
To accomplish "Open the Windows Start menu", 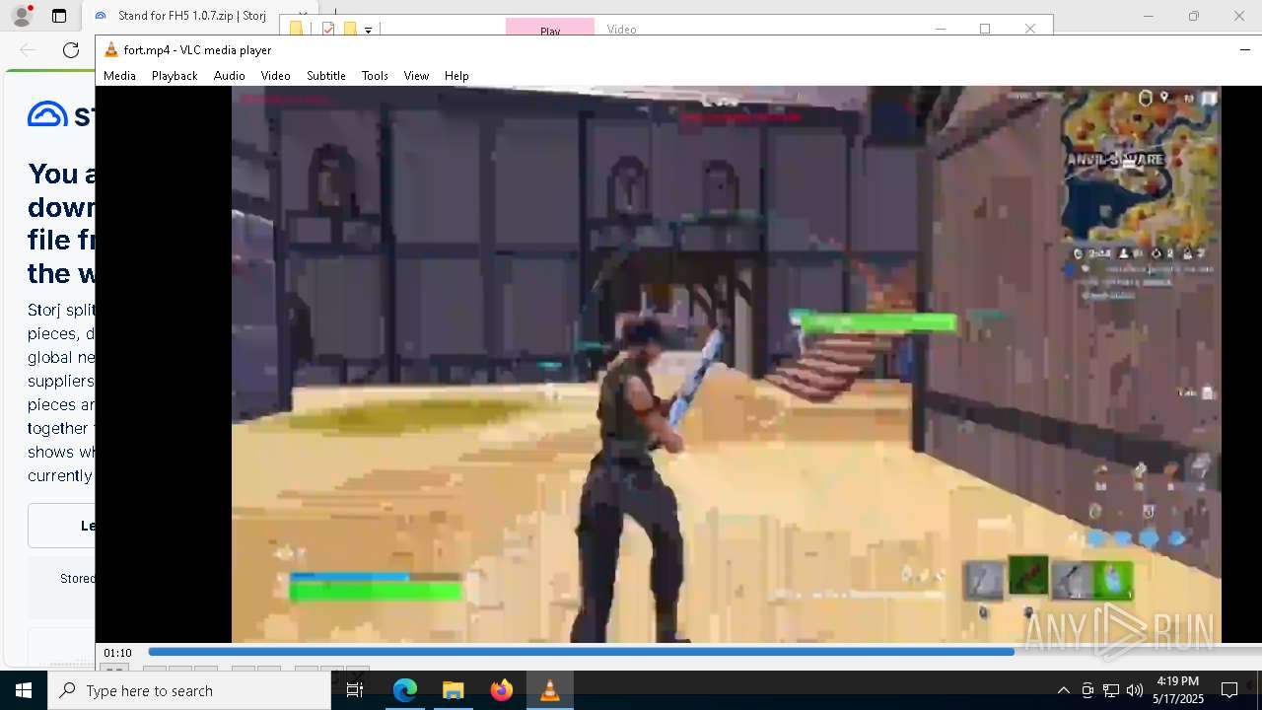I will coord(24,690).
